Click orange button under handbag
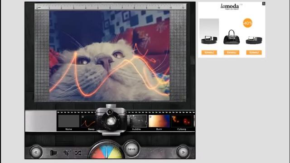 click(x=232, y=53)
